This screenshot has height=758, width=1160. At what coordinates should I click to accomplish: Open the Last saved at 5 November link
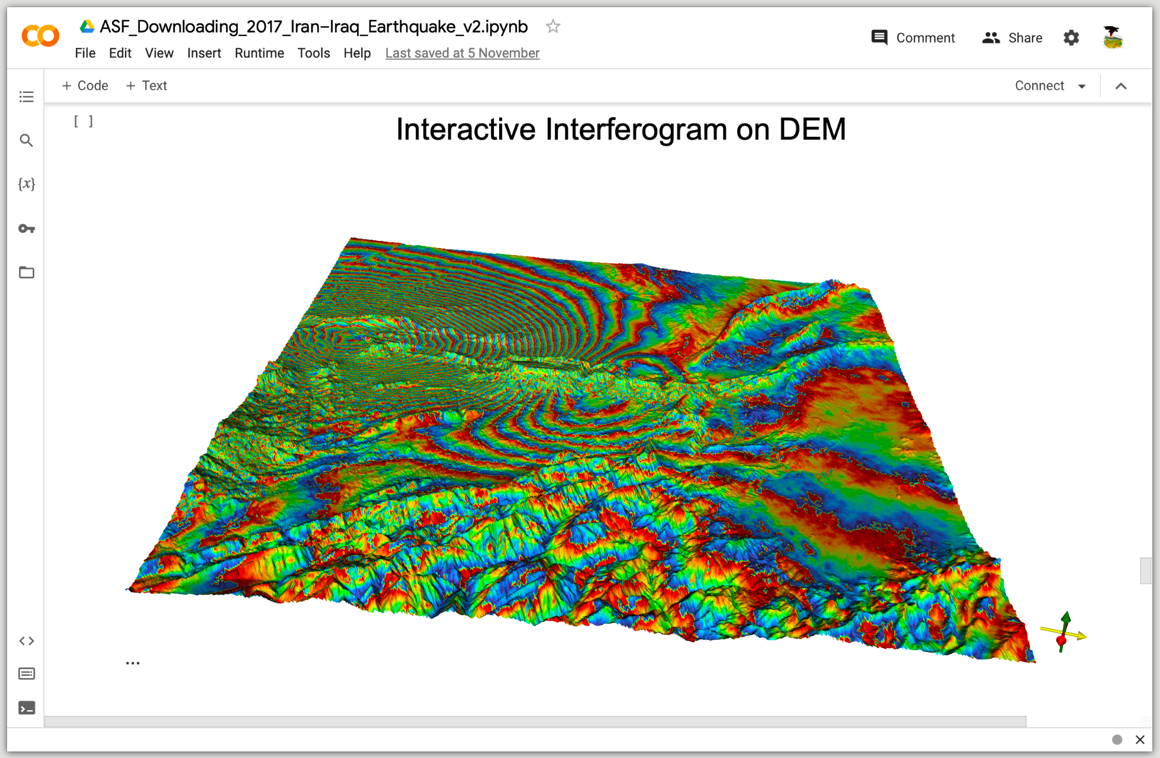click(x=462, y=53)
